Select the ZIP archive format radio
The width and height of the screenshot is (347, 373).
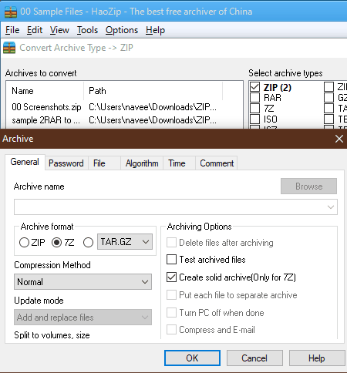click(24, 242)
